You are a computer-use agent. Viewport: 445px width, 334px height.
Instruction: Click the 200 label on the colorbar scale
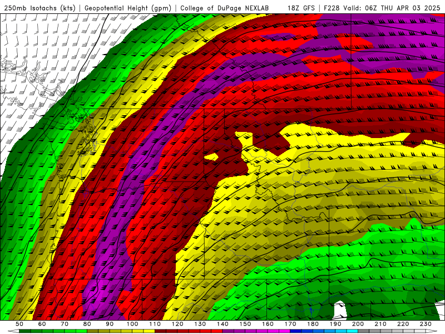(x=358, y=324)
